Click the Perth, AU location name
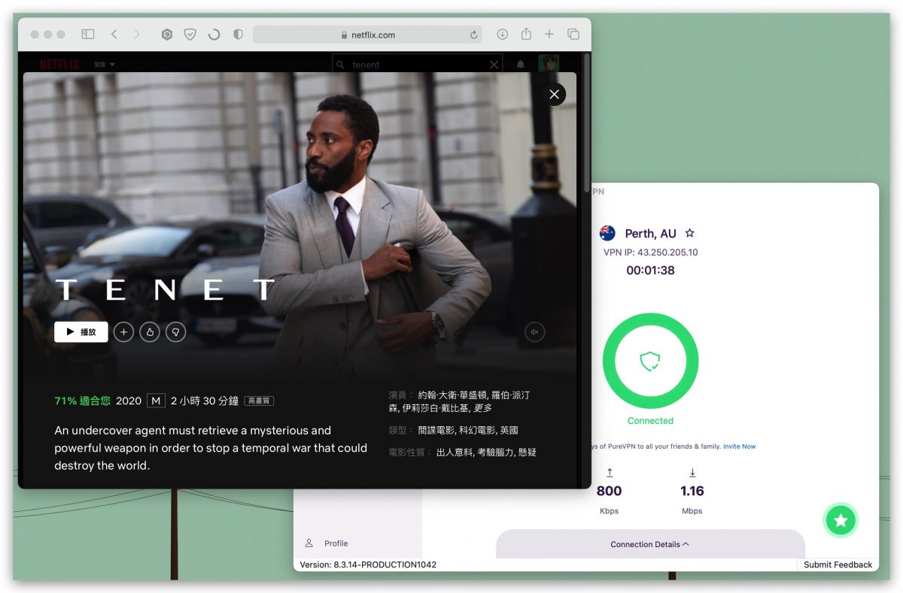903x593 pixels. pyautogui.click(x=650, y=234)
